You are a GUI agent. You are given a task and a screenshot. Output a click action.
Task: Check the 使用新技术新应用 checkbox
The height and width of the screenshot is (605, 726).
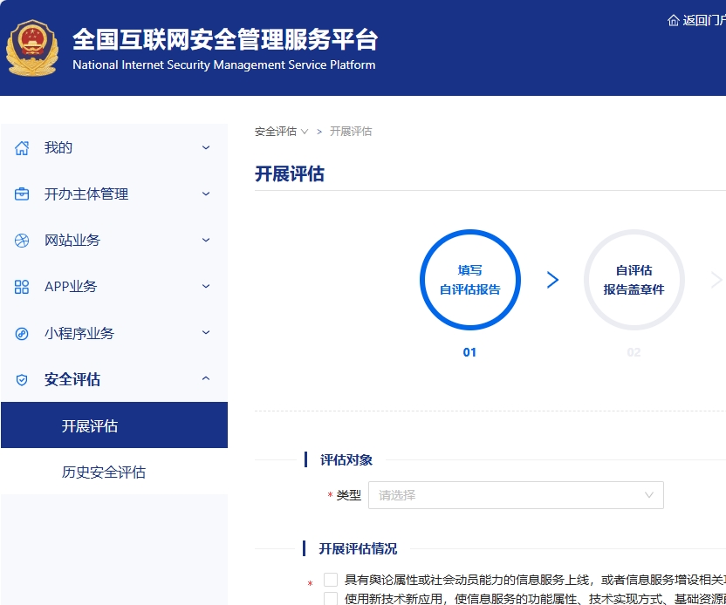(x=331, y=598)
